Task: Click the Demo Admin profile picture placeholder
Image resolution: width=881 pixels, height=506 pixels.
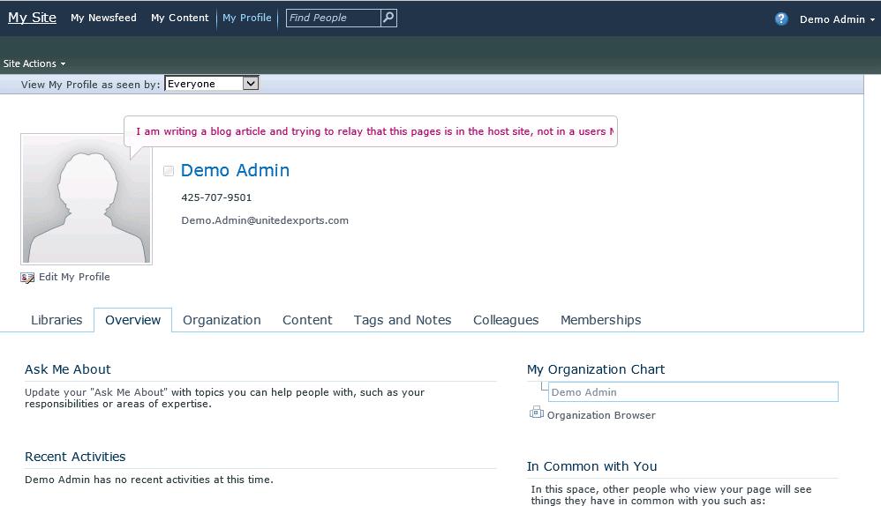Action: [x=87, y=198]
